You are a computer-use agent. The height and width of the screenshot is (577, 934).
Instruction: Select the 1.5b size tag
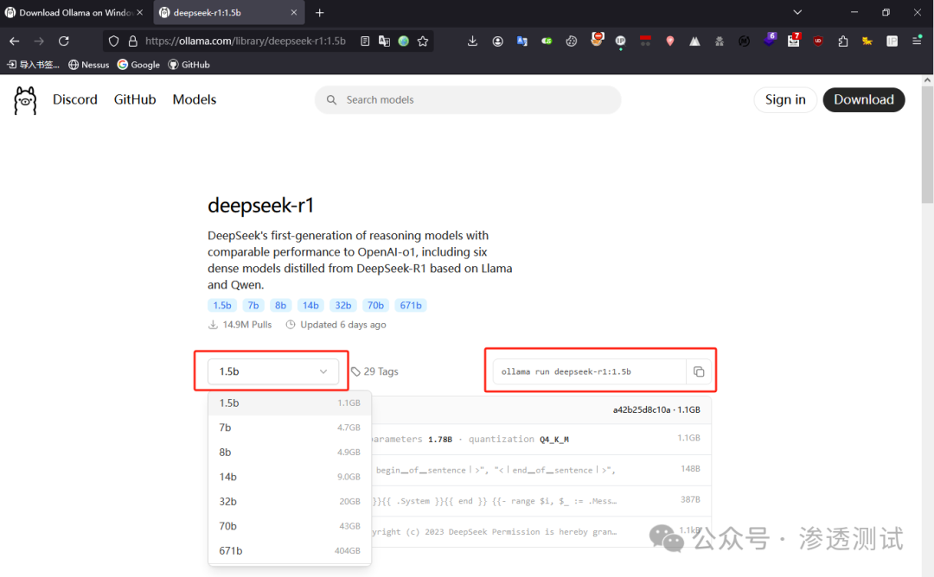(x=222, y=305)
